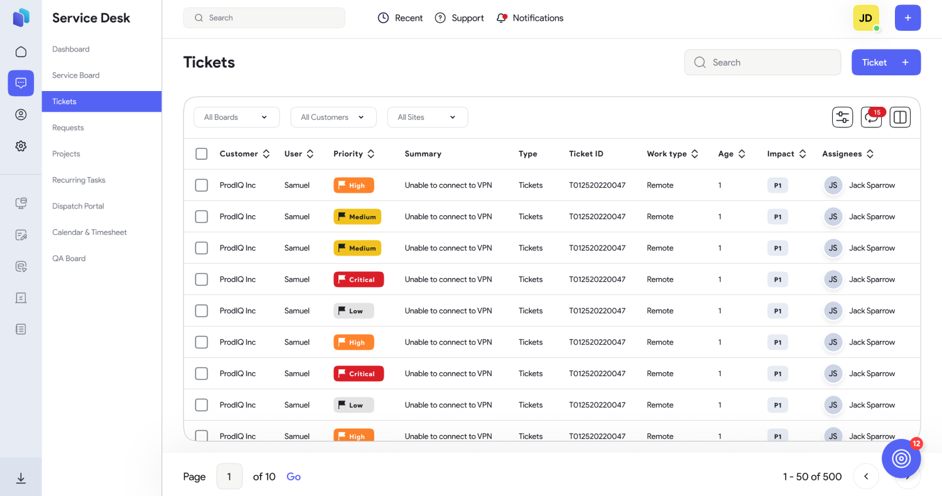Image resolution: width=942 pixels, height=496 pixels.
Task: Open the Recent clock icon
Action: point(384,18)
